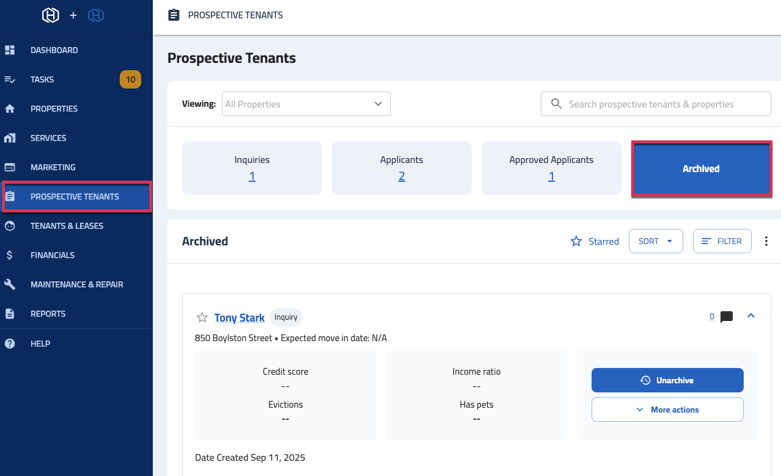The image size is (781, 476).
Task: Collapse Tony Stark's card with the chevron
Action: pyautogui.click(x=751, y=316)
